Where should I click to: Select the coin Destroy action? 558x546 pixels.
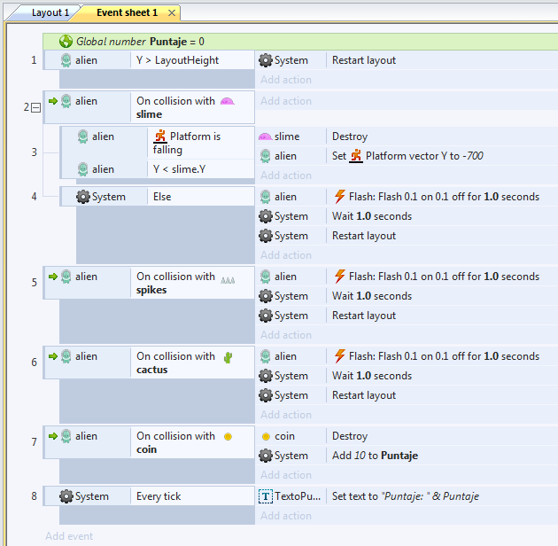click(350, 436)
